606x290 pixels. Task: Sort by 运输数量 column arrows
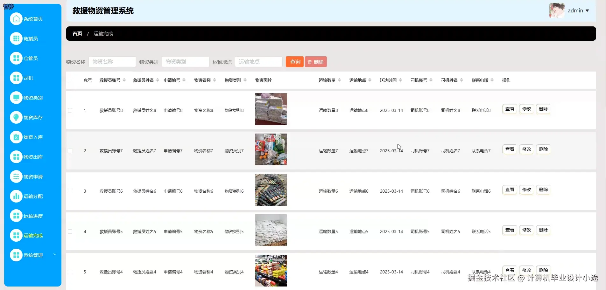pyautogui.click(x=339, y=80)
